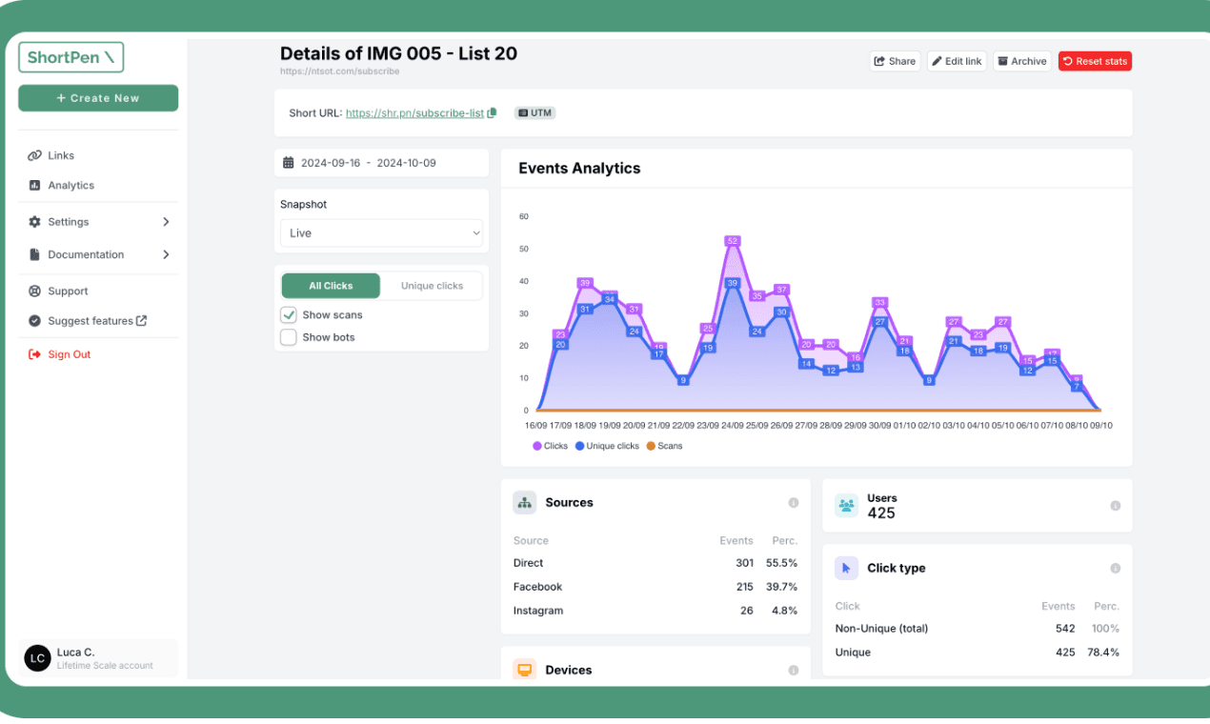Open the Snapshot Live dropdown

pos(381,233)
